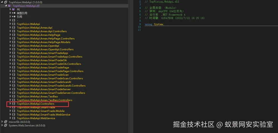Click the namespace icon beside TopVision.WebApi.Areas.SmartTradeScanAI
This screenshot has height=133, width=278.
click(x=14, y=82)
